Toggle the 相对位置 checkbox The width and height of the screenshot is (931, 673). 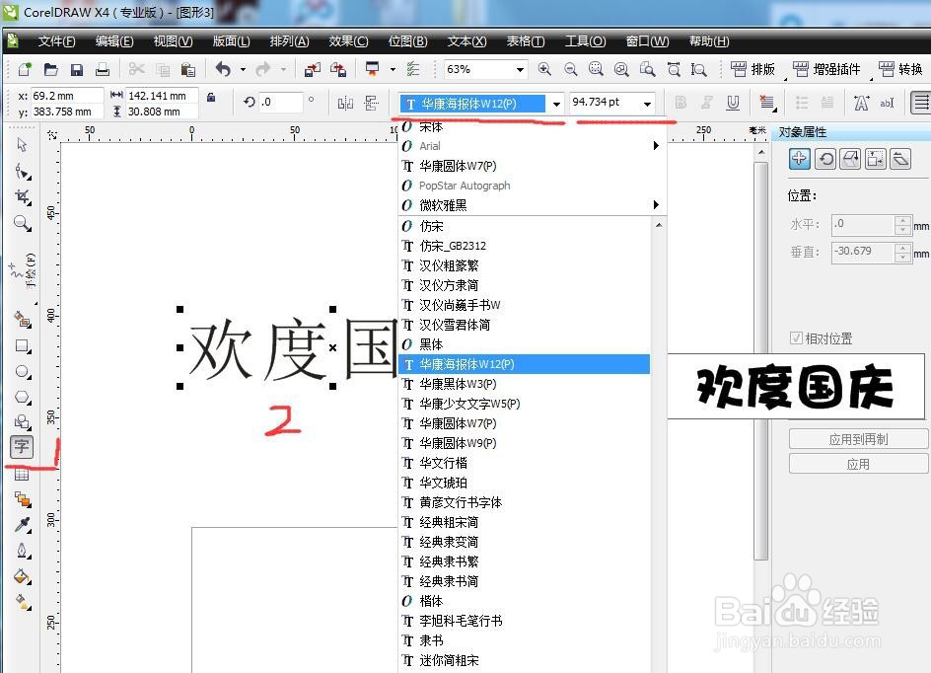click(x=796, y=338)
